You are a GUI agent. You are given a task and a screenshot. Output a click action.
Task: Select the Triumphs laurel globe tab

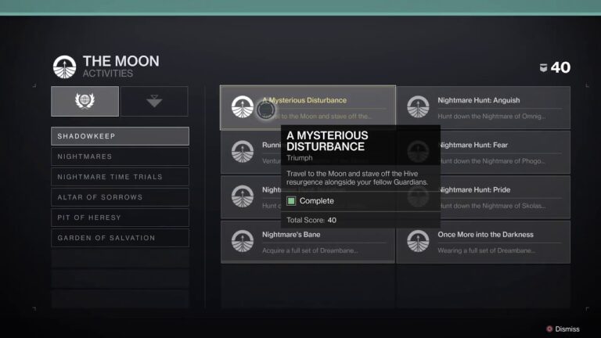click(x=85, y=101)
